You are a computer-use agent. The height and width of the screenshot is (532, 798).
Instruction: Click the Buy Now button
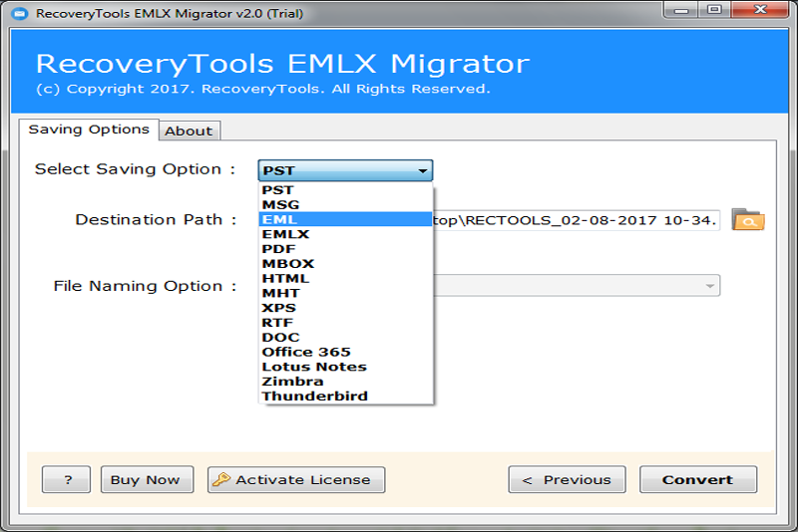pyautogui.click(x=147, y=479)
